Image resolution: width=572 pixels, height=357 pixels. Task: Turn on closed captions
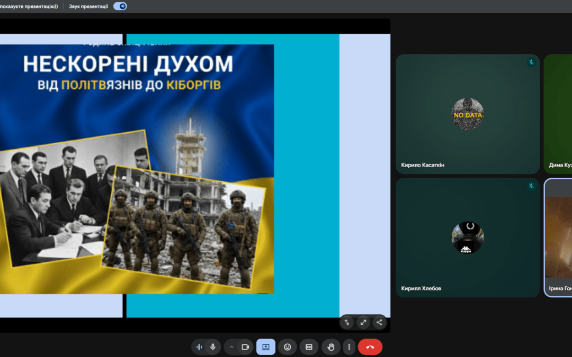point(309,347)
